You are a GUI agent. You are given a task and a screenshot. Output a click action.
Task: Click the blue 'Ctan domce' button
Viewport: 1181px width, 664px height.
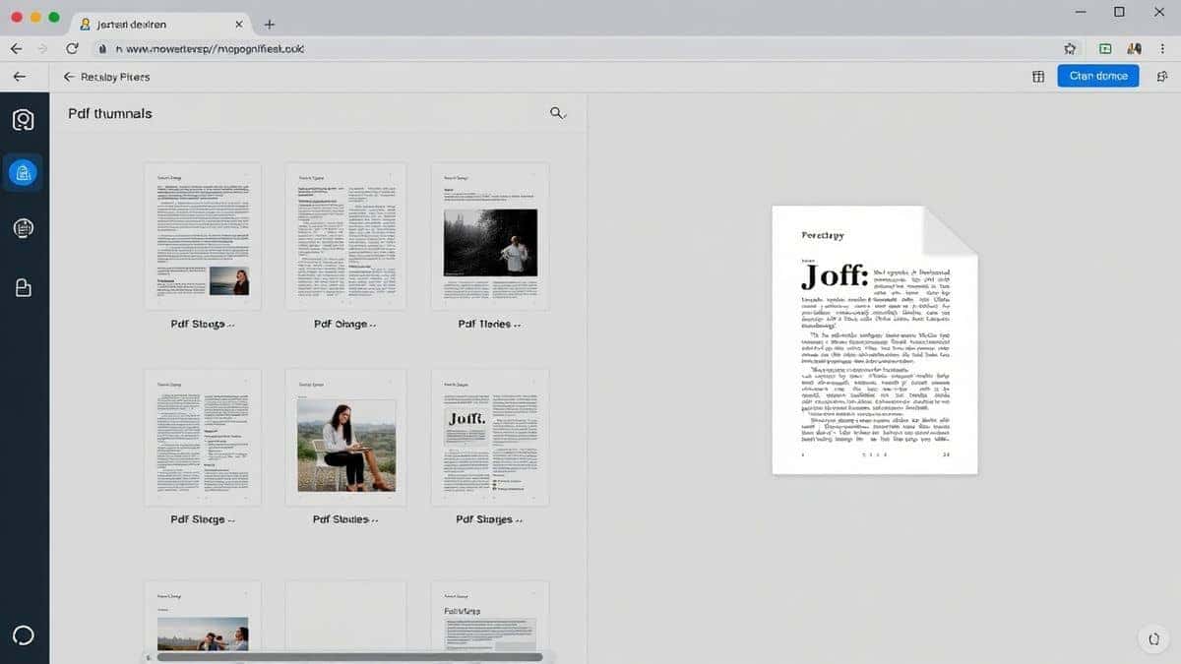[1097, 76]
